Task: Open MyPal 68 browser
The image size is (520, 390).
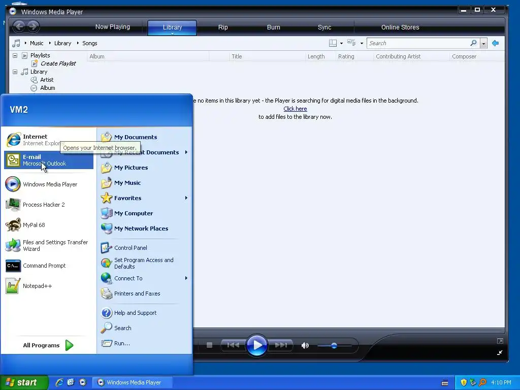Action: pyautogui.click(x=48, y=225)
